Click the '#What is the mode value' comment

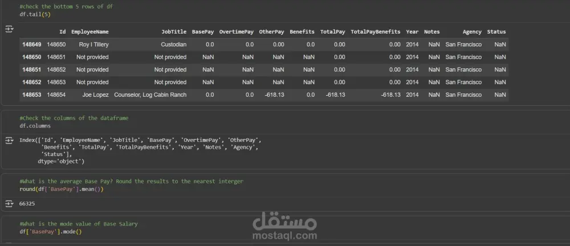(79, 224)
